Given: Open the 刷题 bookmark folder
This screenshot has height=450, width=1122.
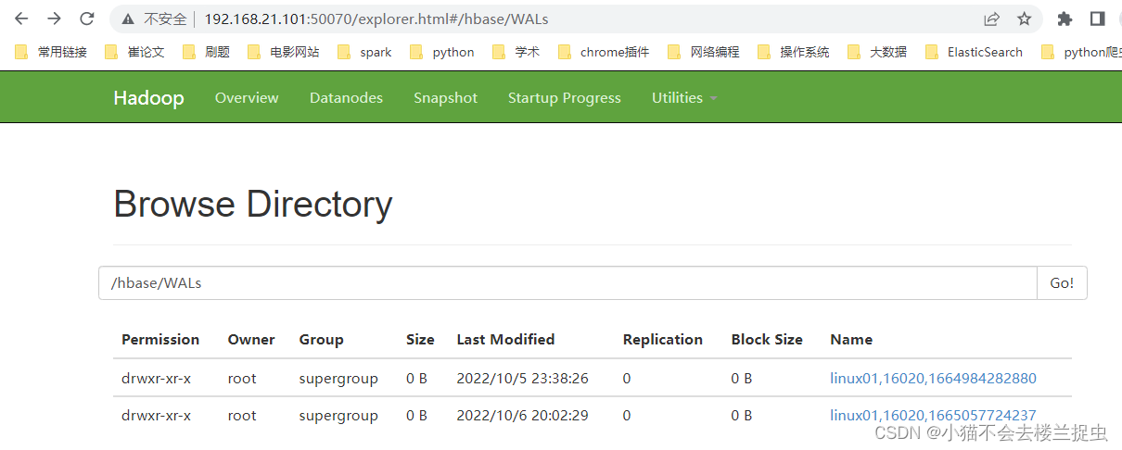Looking at the screenshot, I should pyautogui.click(x=206, y=52).
